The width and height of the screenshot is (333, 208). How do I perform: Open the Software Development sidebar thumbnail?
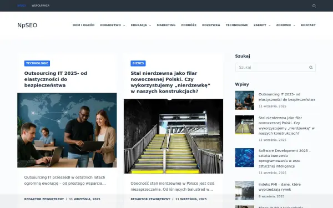coord(244,158)
